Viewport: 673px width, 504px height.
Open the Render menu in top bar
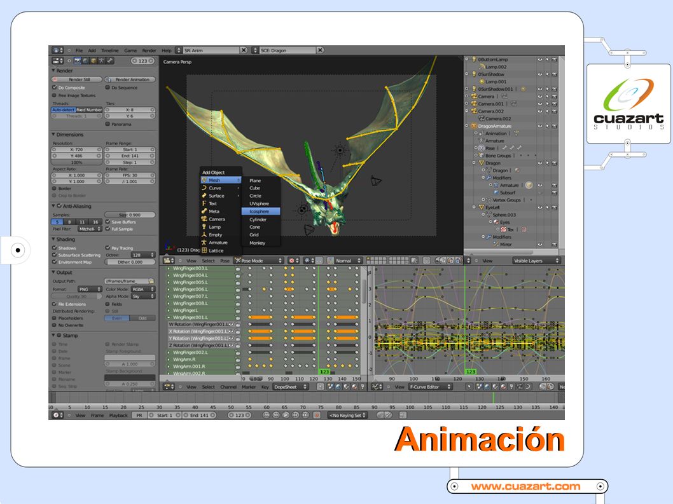coord(149,50)
